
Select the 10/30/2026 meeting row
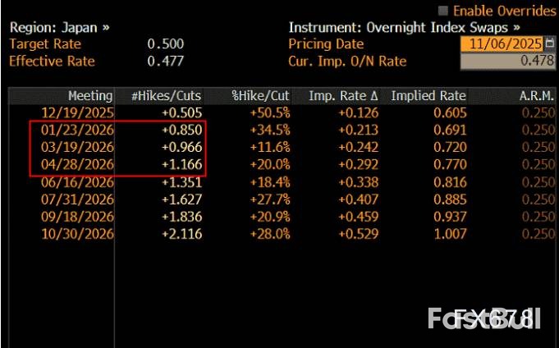coord(79,233)
